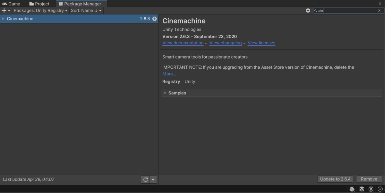Image resolution: width=385 pixels, height=193 pixels.
Task: Click the search magnifier icon
Action: 316,11
